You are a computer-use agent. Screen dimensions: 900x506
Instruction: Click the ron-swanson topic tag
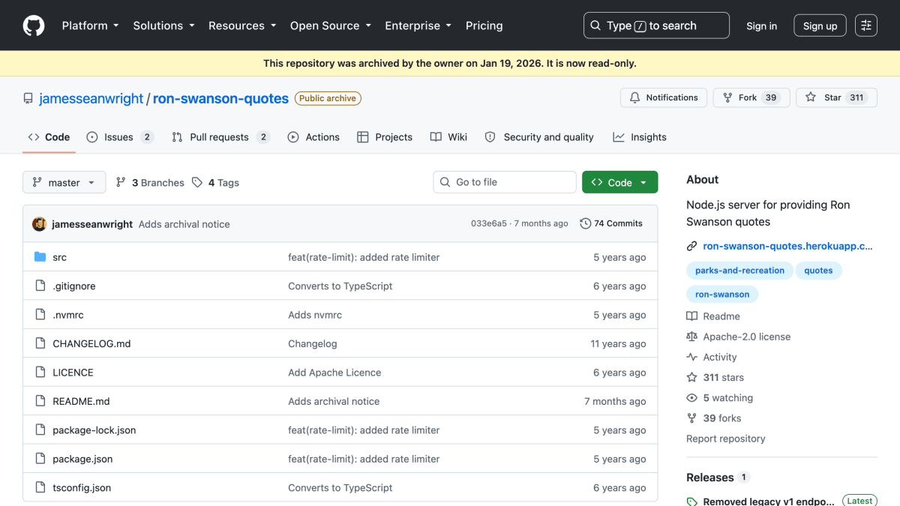(x=722, y=295)
